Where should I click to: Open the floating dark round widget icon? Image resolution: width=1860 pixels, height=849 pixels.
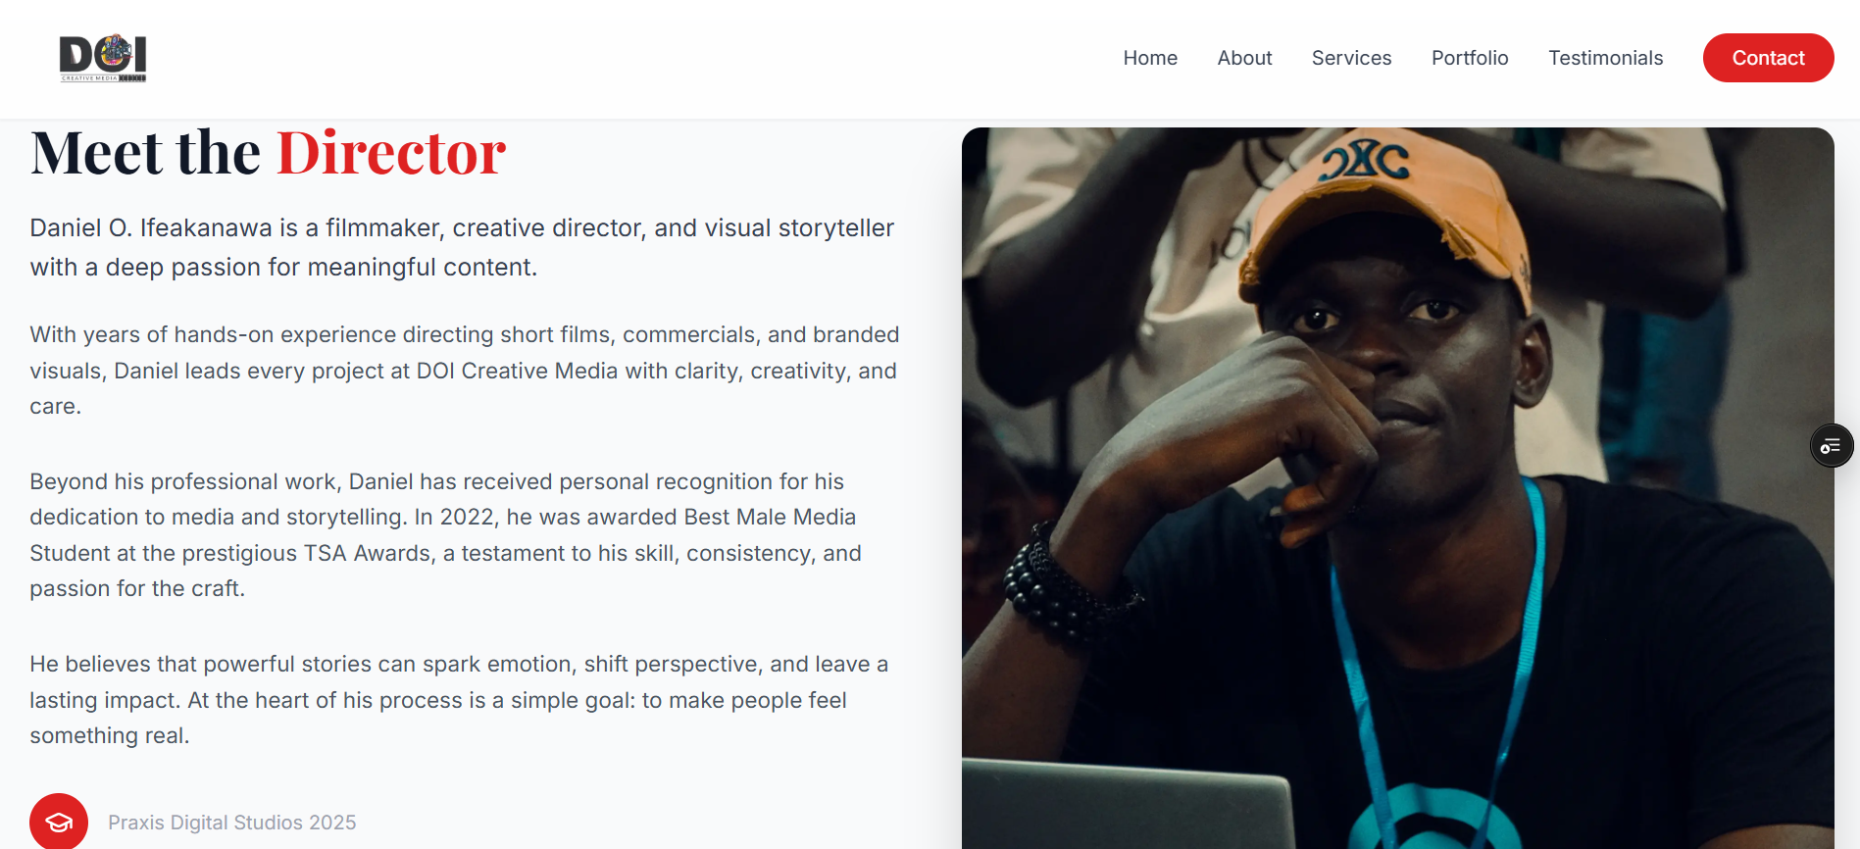tap(1831, 446)
